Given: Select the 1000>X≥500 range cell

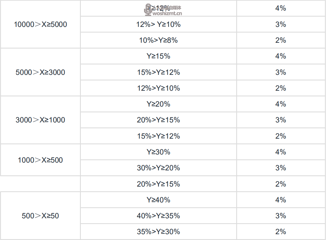Looking at the screenshot, I should point(40,160).
